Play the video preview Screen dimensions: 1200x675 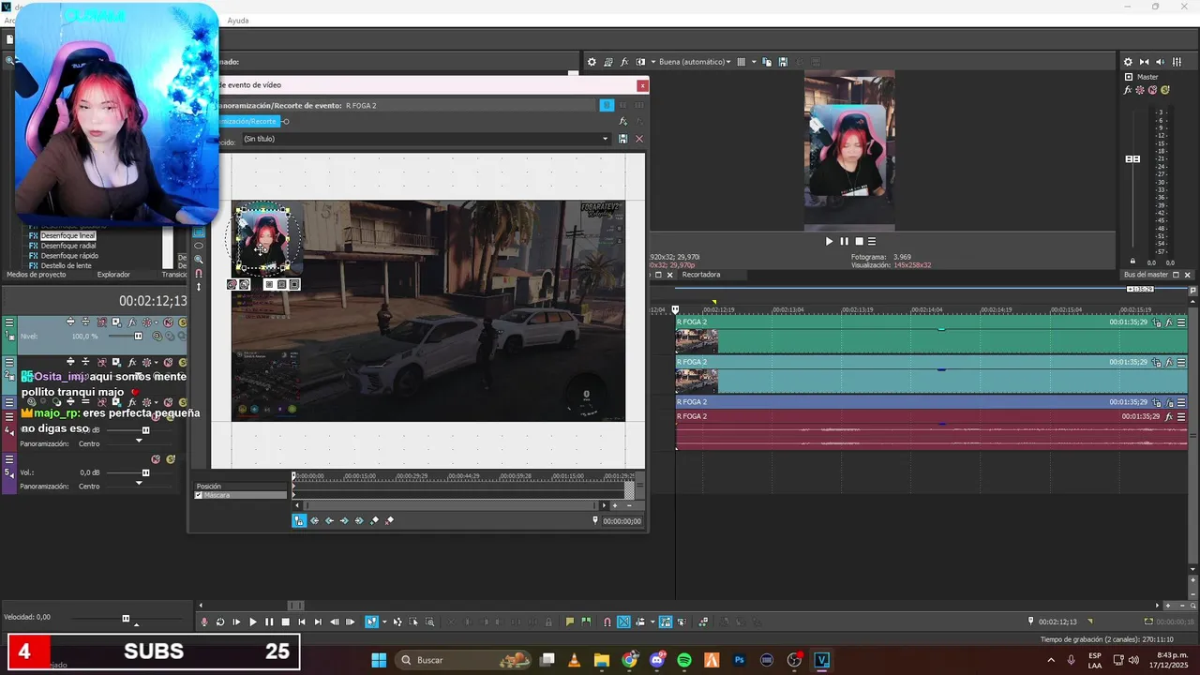click(829, 241)
